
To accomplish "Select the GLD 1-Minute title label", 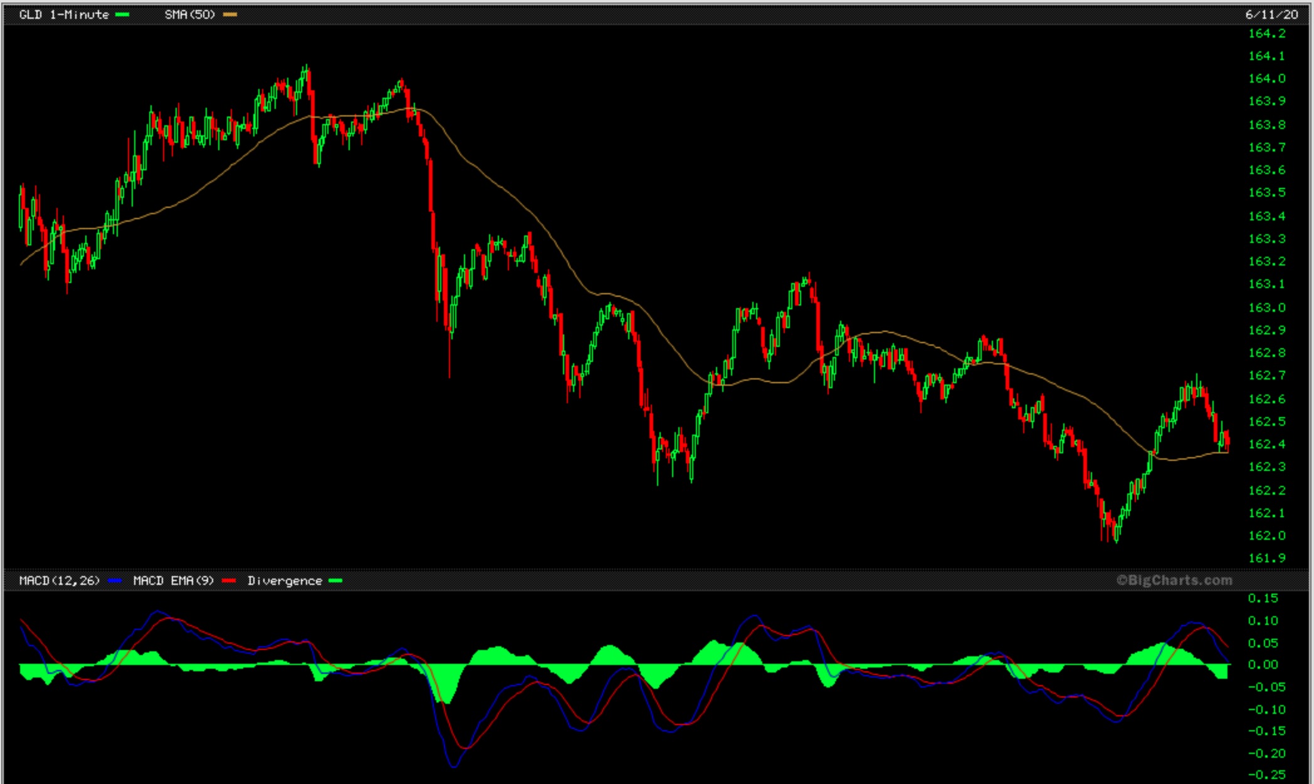I will [x=64, y=14].
